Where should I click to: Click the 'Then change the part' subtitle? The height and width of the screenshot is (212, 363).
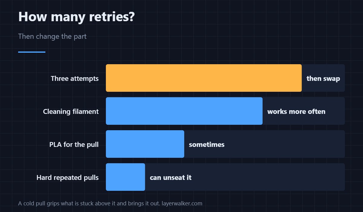52,36
